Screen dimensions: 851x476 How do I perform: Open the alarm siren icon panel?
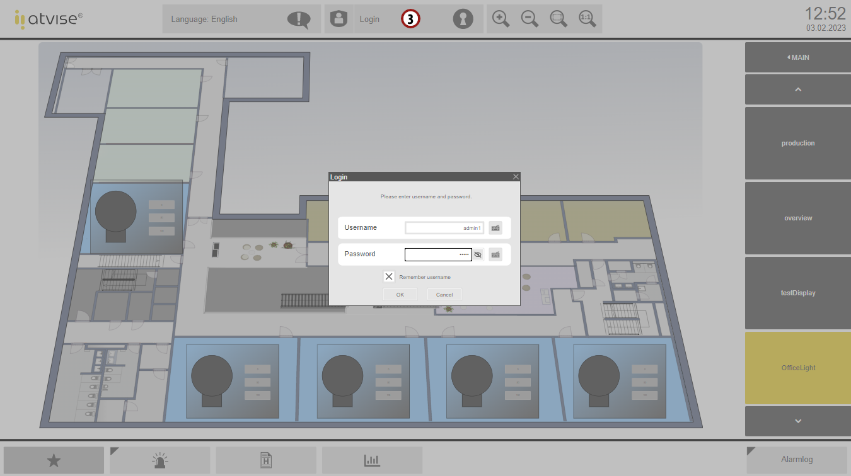tap(160, 460)
